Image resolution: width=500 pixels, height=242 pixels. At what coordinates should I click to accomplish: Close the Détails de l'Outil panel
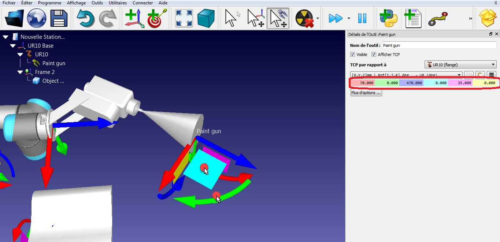click(x=497, y=34)
